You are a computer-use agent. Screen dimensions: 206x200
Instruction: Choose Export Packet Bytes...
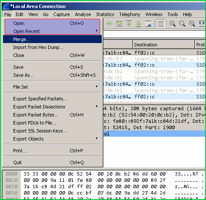point(52,115)
